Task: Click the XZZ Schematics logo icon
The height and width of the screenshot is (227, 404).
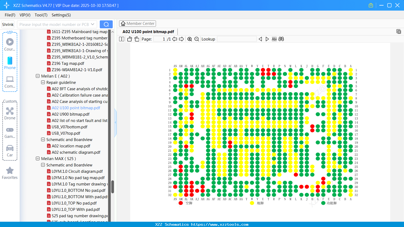Action: click(7, 5)
